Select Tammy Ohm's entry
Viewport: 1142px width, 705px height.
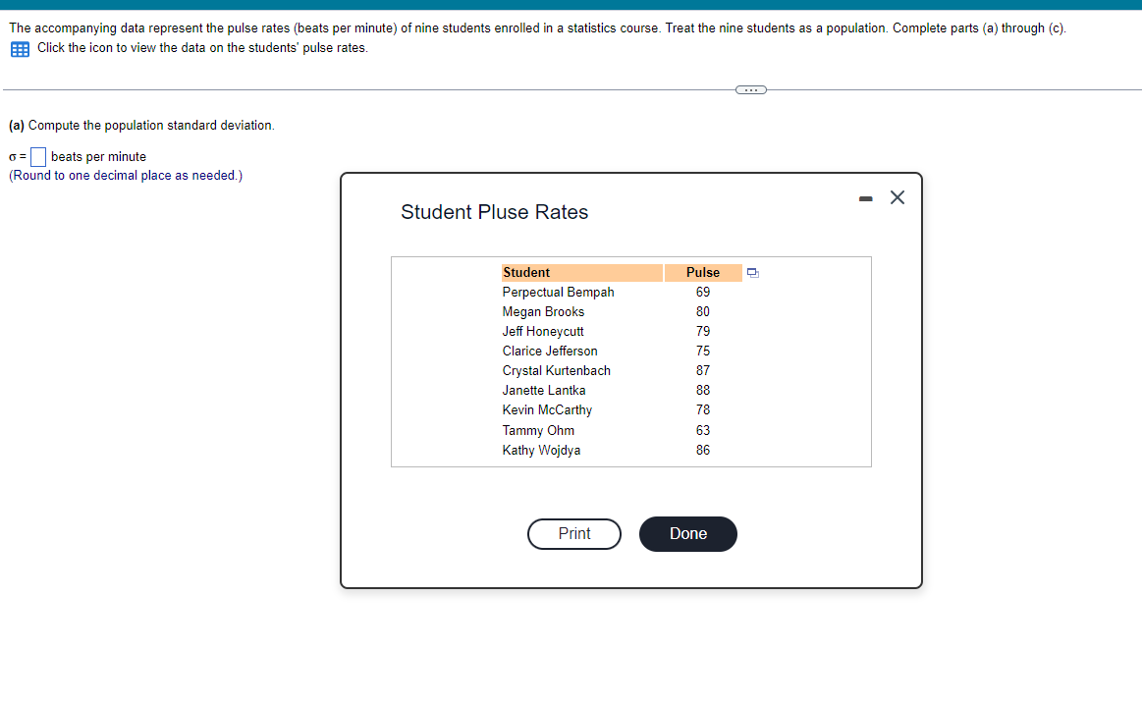pos(538,430)
